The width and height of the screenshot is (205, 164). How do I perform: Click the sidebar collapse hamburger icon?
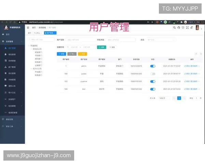[28, 28]
